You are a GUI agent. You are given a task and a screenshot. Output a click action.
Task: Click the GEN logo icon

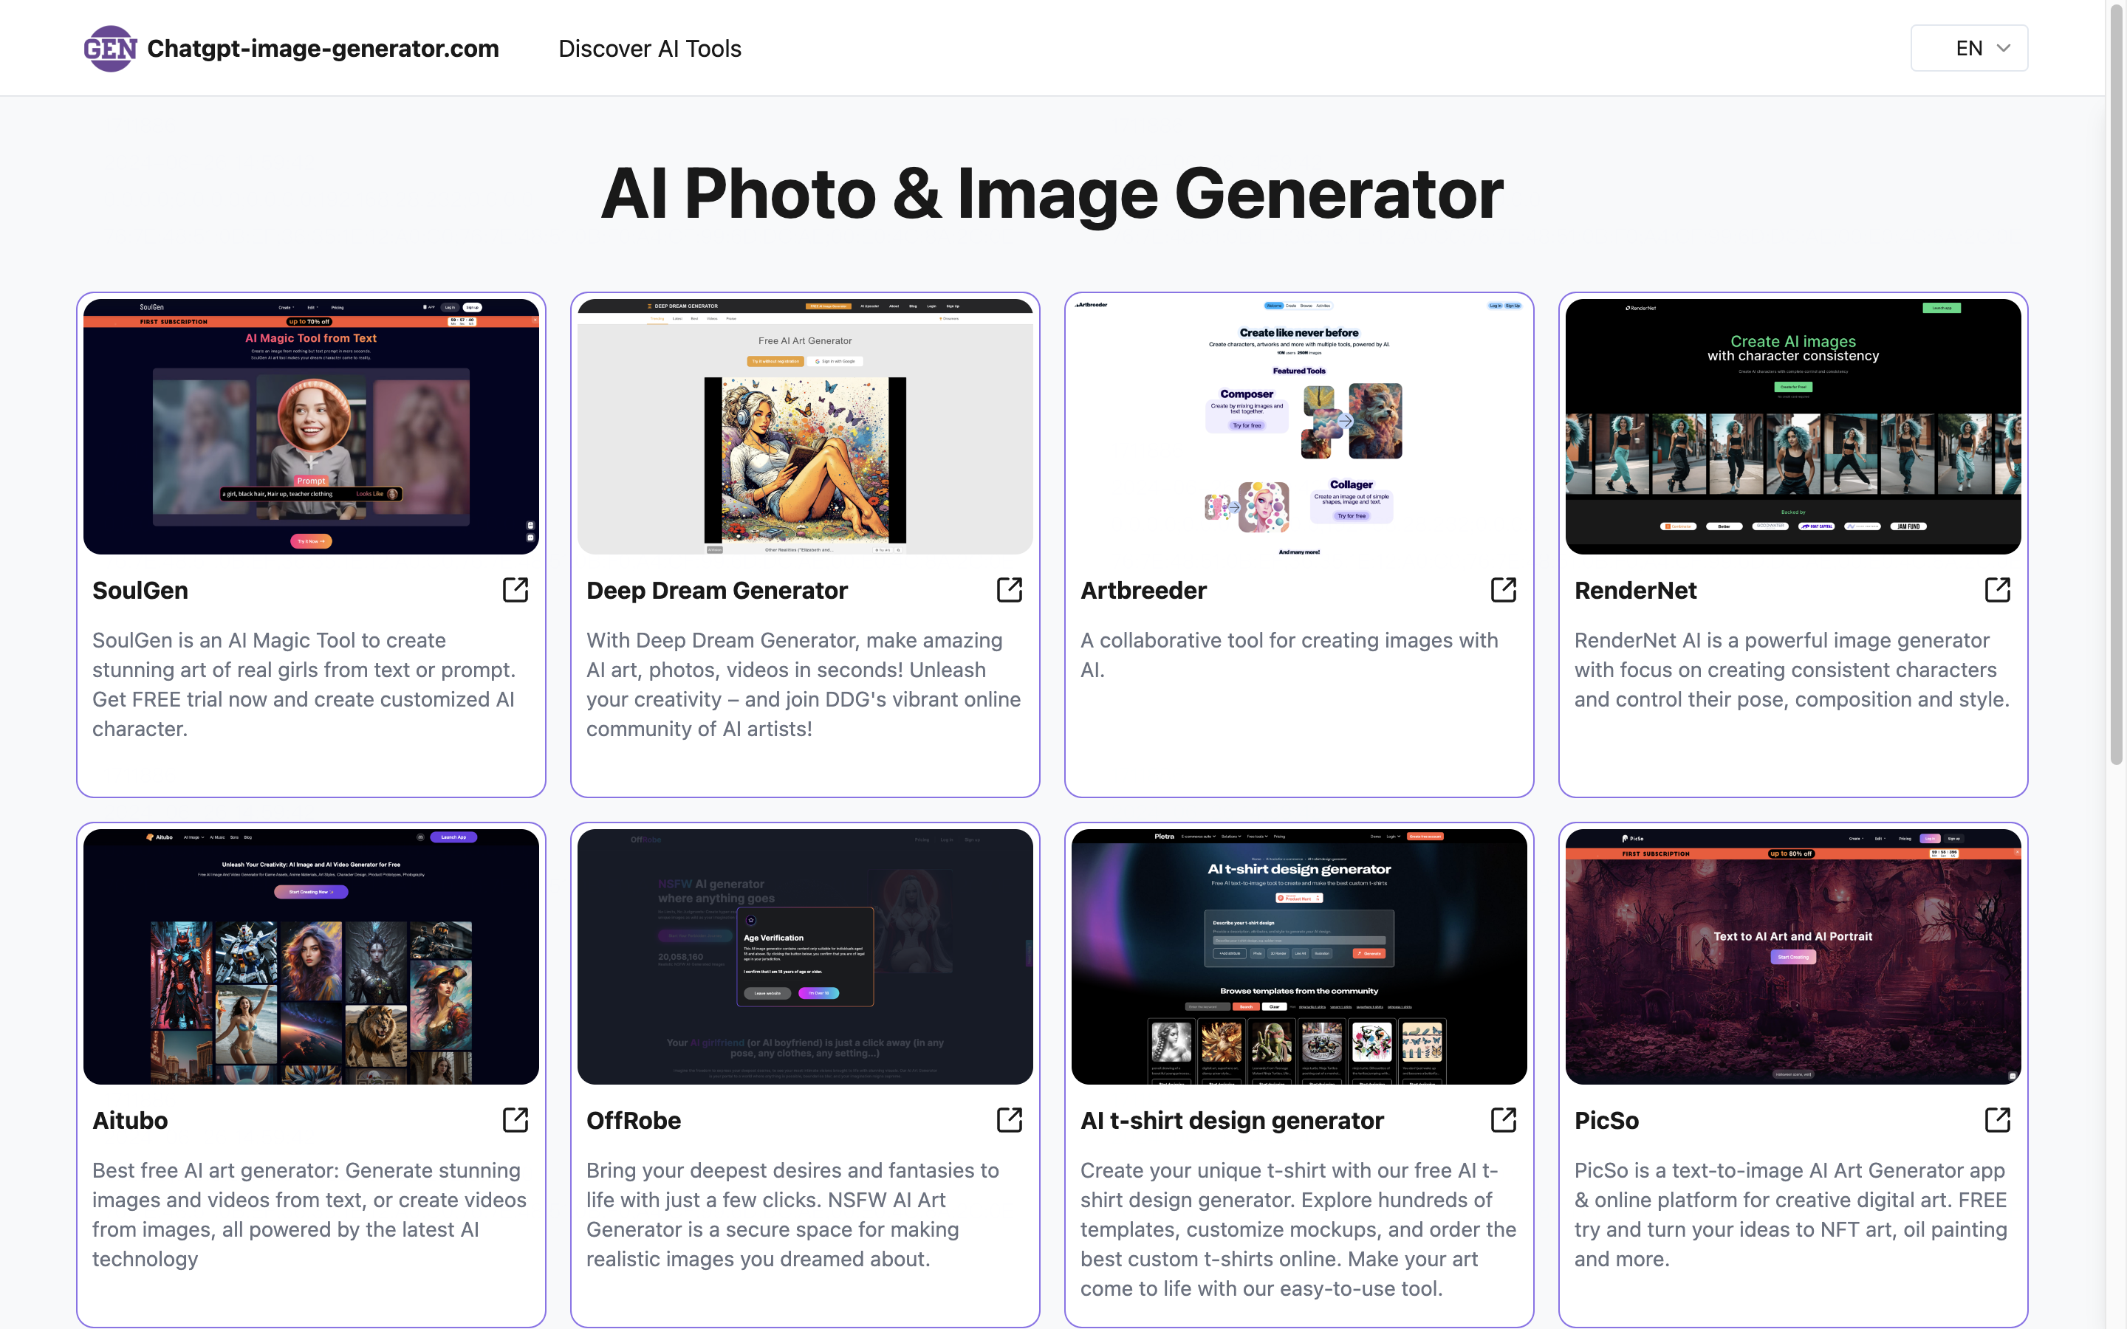[110, 48]
